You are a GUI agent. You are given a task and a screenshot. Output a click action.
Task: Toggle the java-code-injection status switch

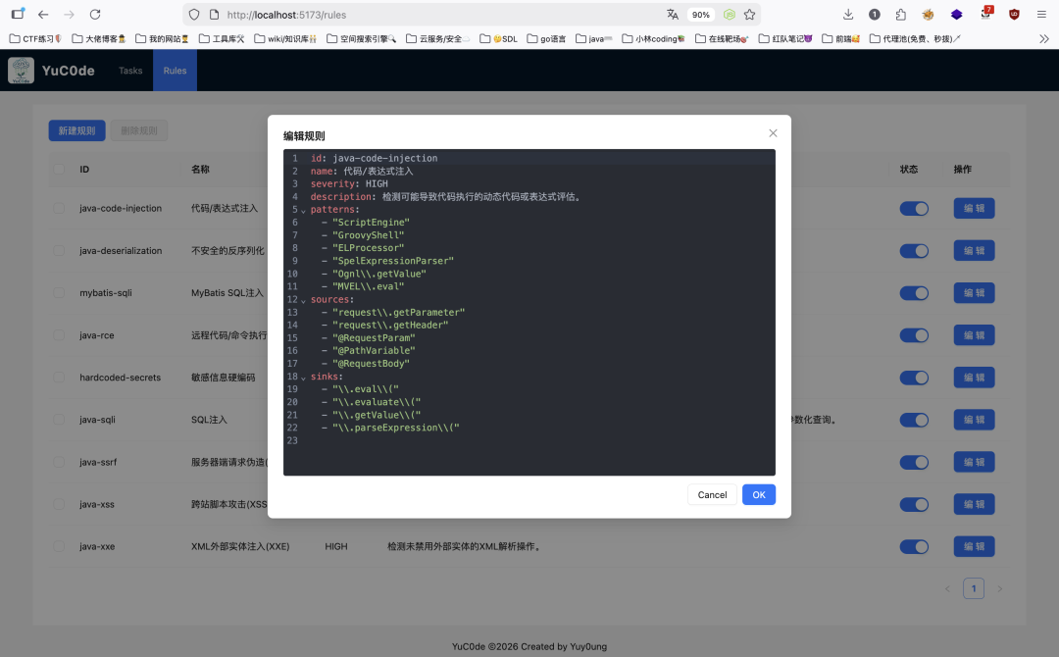[x=914, y=209]
